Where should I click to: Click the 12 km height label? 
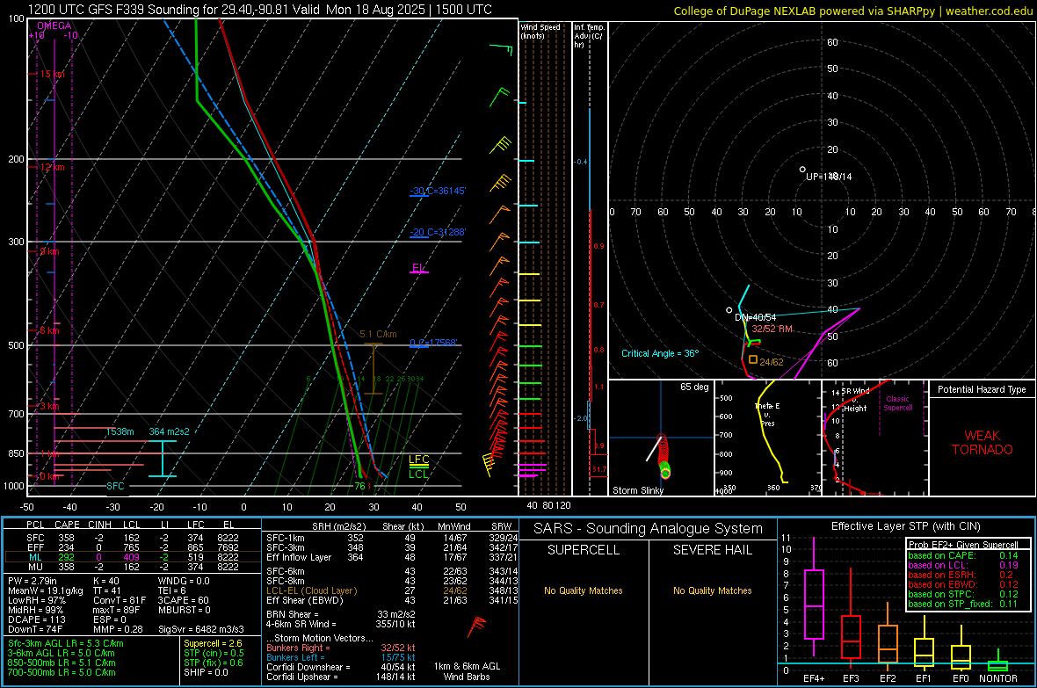pyautogui.click(x=52, y=167)
